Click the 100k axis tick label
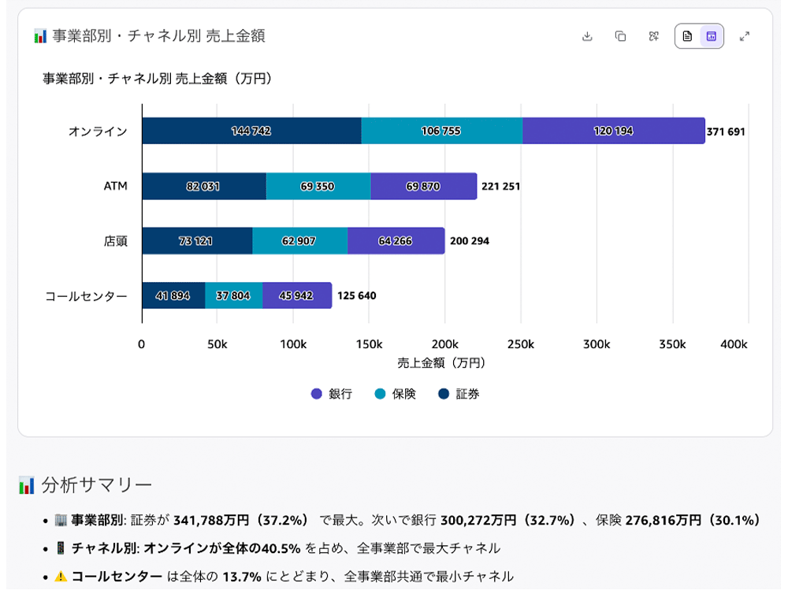The height and width of the screenshot is (590, 788). click(293, 344)
